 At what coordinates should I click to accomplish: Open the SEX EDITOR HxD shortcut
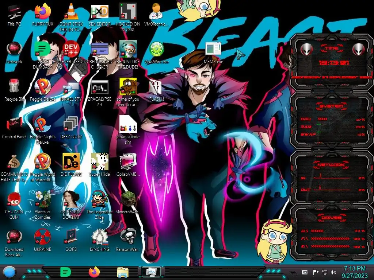99,15
